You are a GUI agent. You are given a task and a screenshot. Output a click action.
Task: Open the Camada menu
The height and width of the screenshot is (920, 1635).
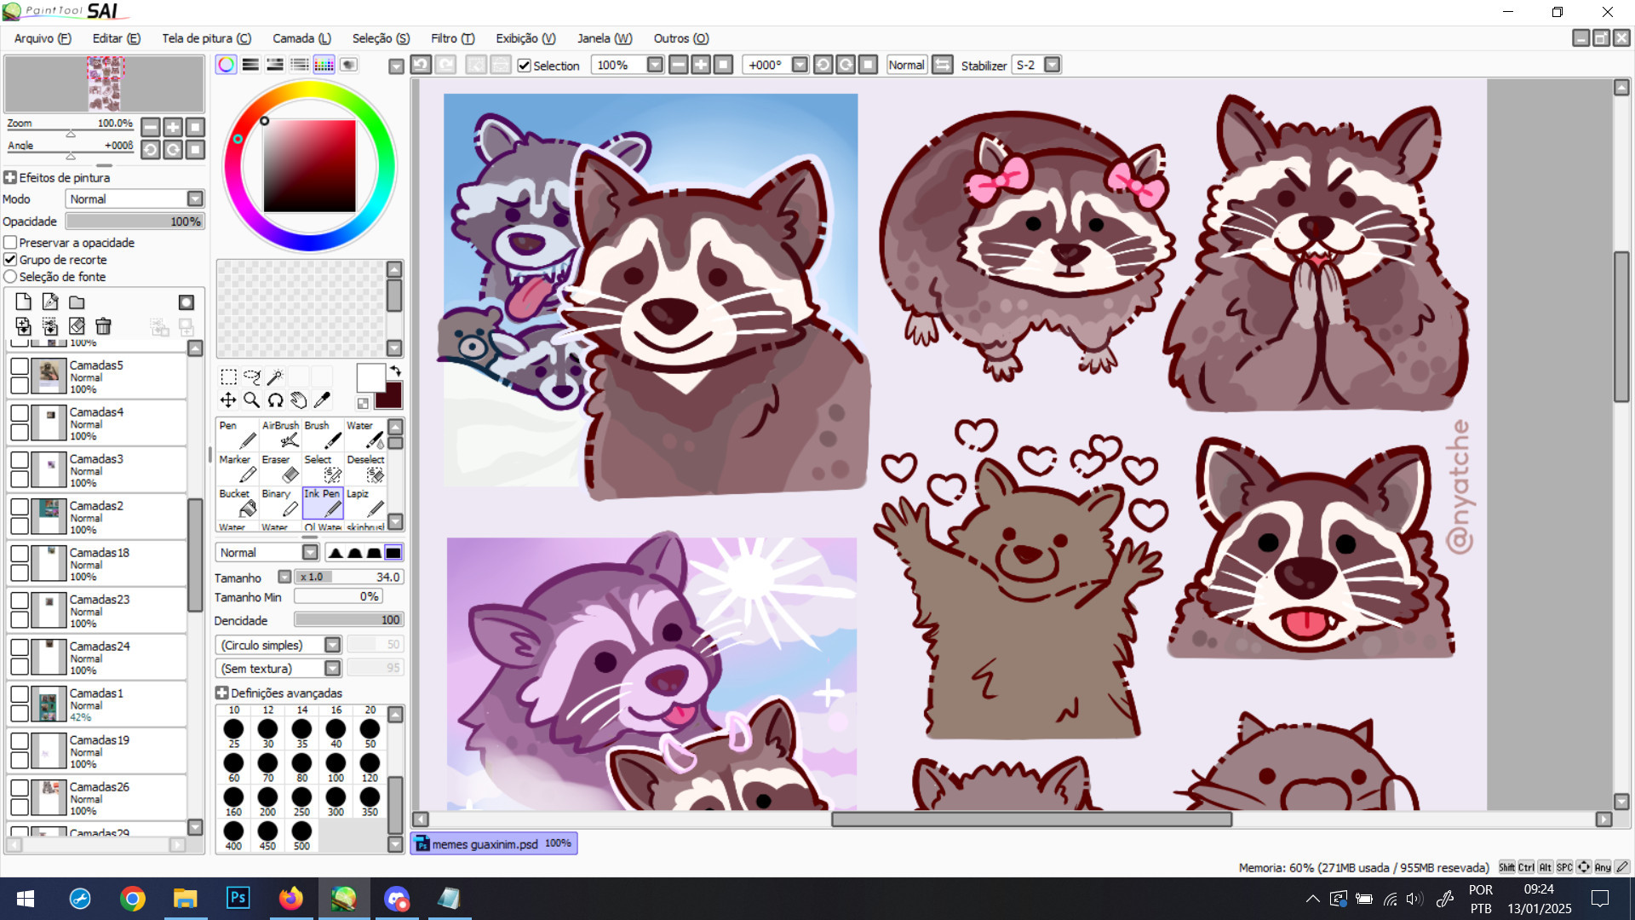tap(301, 38)
